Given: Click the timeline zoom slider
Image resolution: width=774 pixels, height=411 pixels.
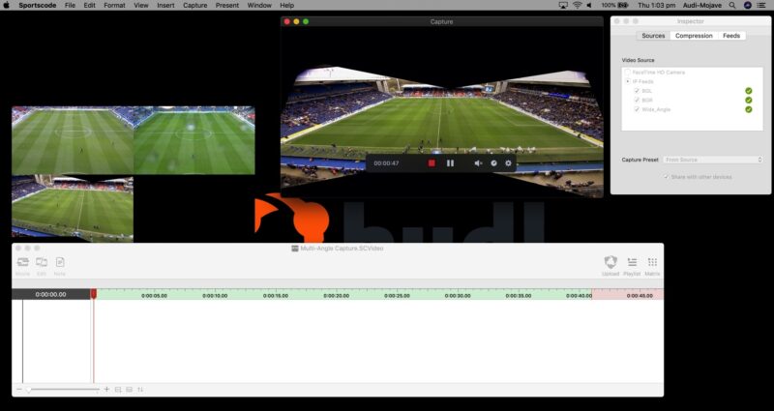Looking at the screenshot, I should (60, 389).
